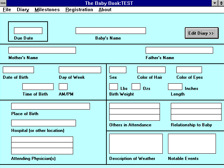Click the Due Date input field
Image resolution: width=224 pixels, height=168 pixels.
(x=28, y=31)
